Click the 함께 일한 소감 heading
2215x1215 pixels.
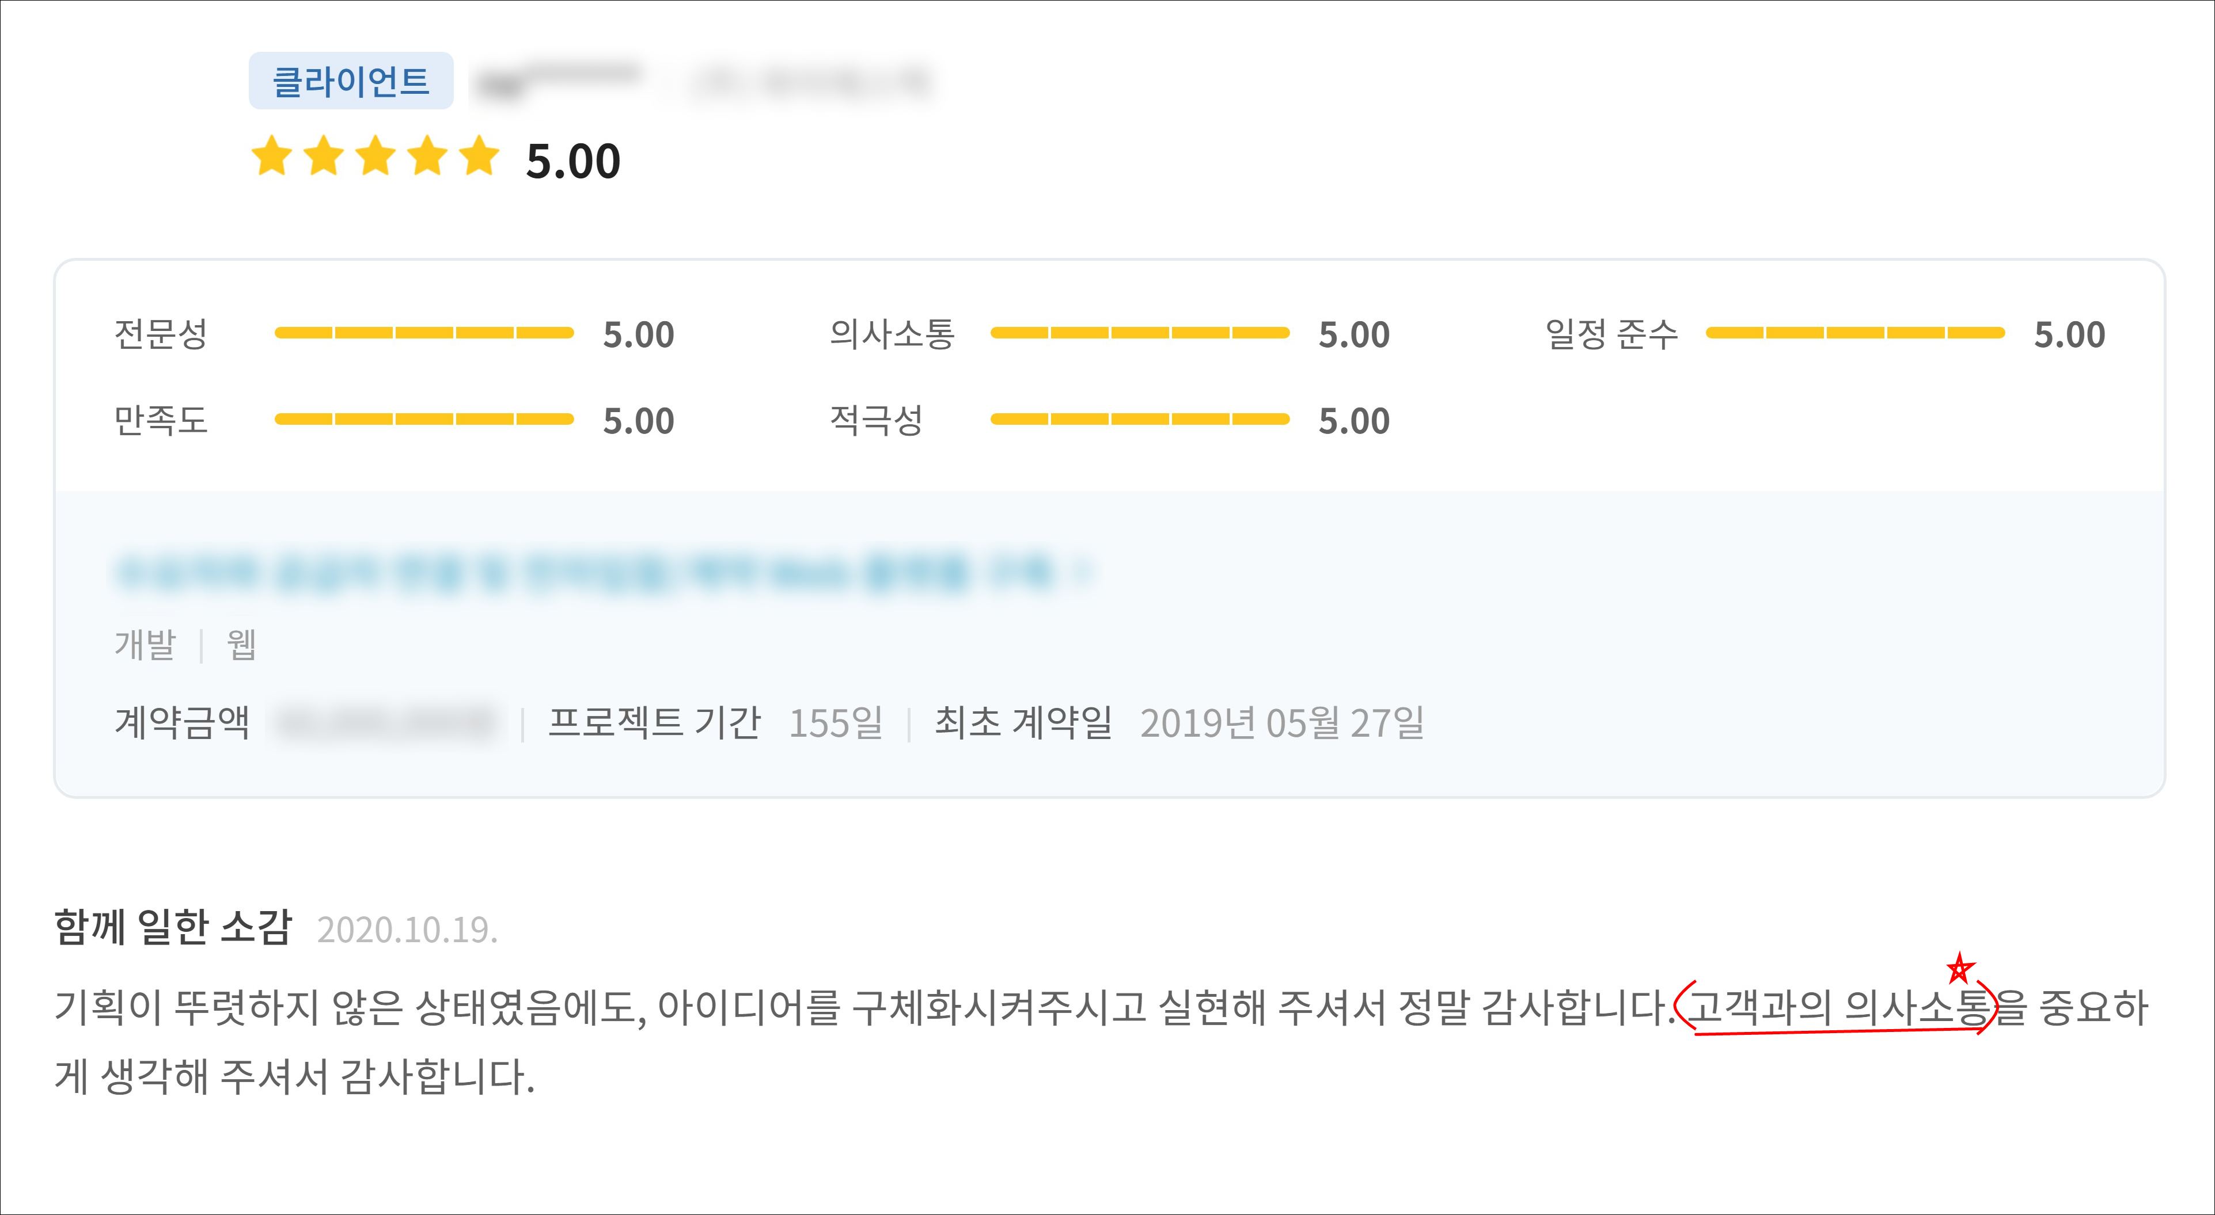point(174,927)
